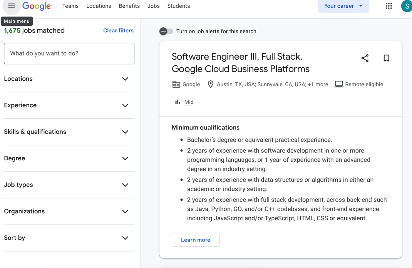Expand the Sort by options
Screen dimensions: 412x268
point(69,238)
